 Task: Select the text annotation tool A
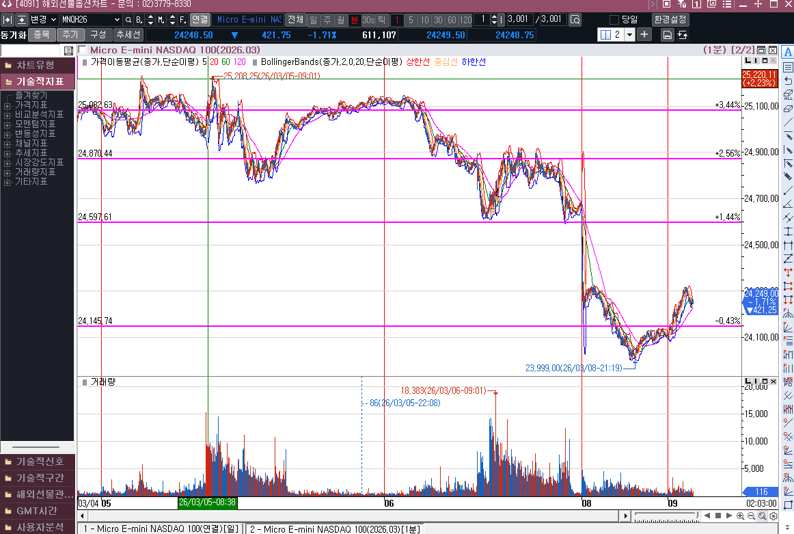(x=788, y=53)
